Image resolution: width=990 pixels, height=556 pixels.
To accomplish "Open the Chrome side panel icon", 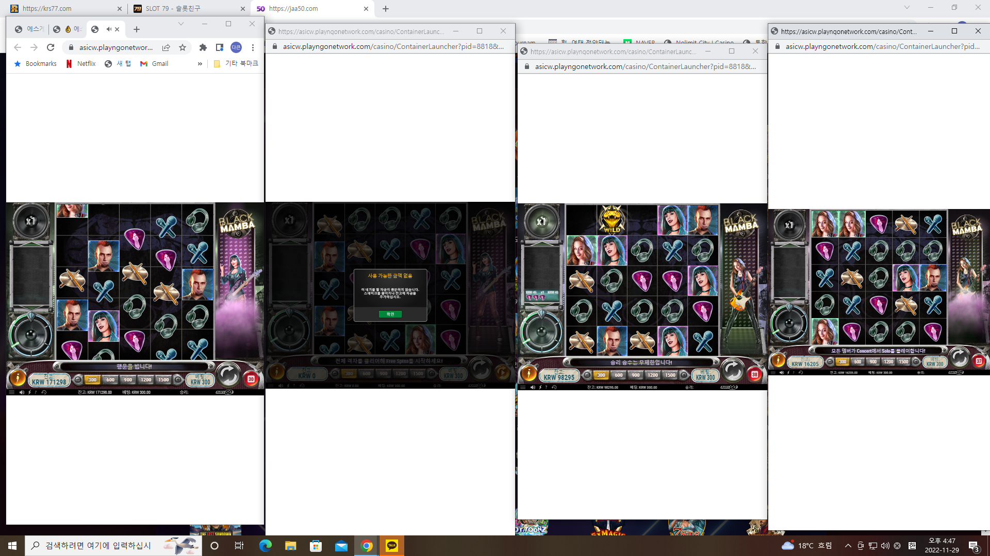I will (x=220, y=47).
